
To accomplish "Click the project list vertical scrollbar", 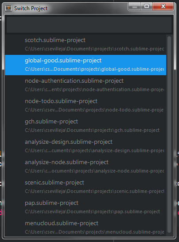I will (169, 134).
